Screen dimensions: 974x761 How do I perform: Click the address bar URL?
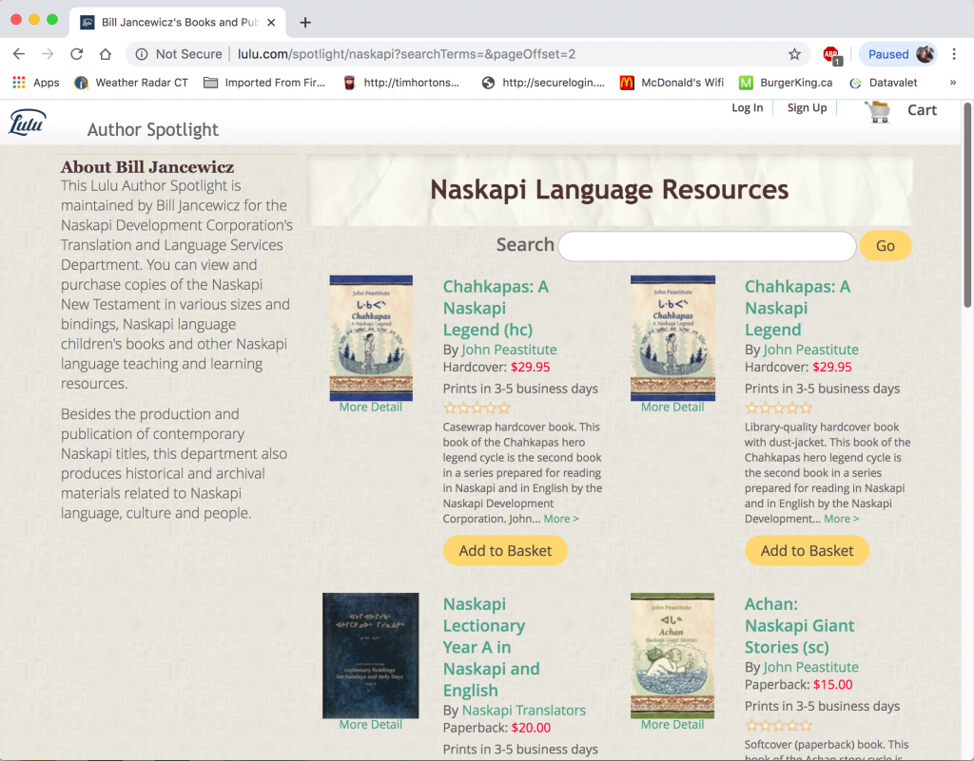(x=406, y=54)
